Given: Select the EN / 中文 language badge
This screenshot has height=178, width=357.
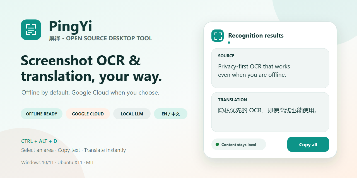Looking at the screenshot, I should 171,114.
